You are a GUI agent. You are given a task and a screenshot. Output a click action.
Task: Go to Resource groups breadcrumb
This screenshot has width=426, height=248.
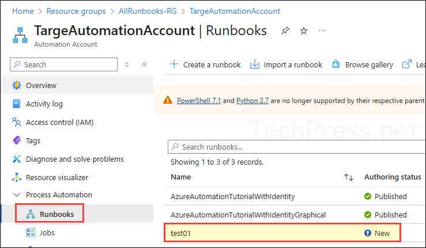tap(76, 11)
